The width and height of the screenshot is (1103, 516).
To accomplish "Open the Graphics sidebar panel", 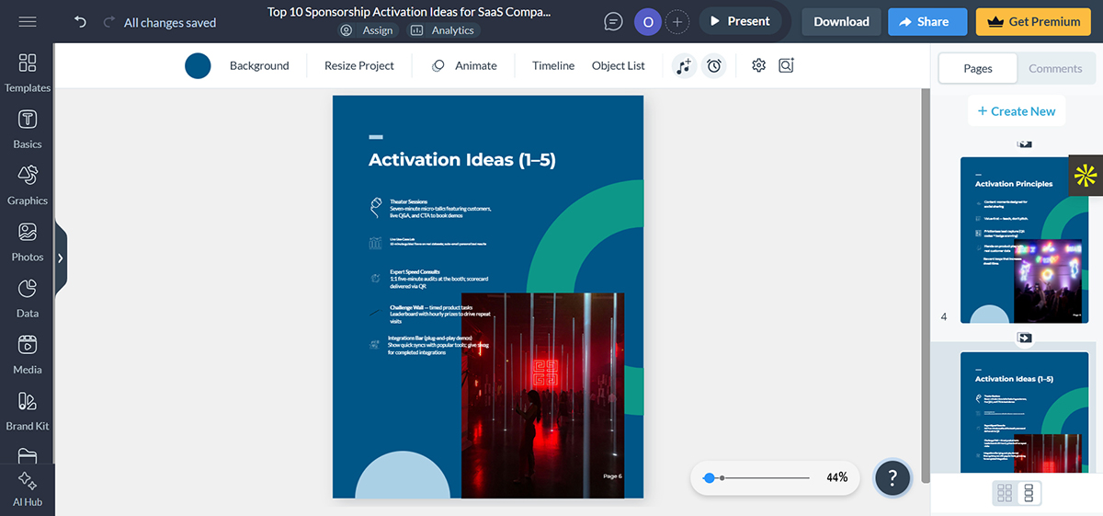I will [x=28, y=186].
